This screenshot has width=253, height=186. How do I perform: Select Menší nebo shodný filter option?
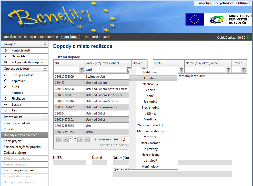(150, 131)
